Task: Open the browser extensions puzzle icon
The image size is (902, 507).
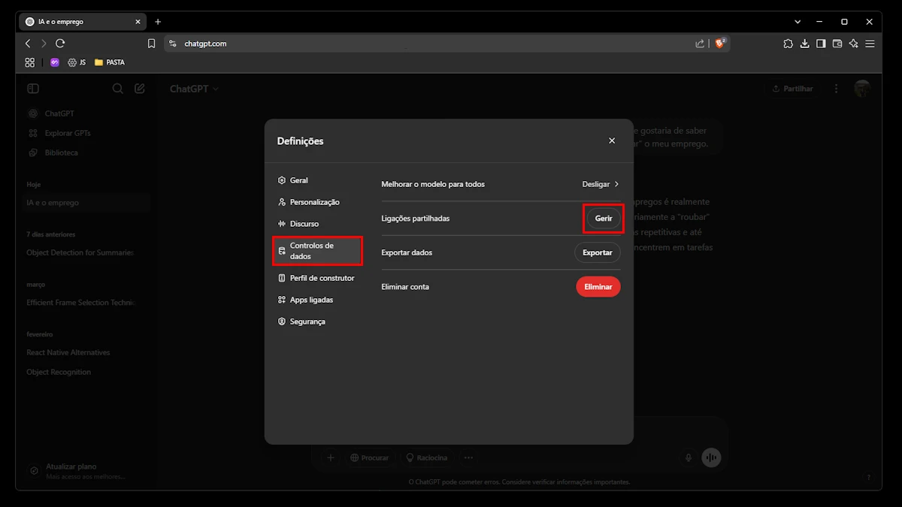Action: [788, 44]
